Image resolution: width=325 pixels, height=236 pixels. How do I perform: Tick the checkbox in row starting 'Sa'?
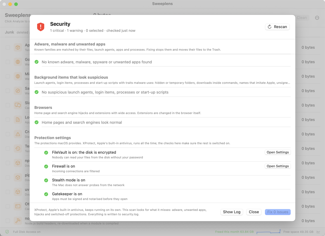[8, 91]
